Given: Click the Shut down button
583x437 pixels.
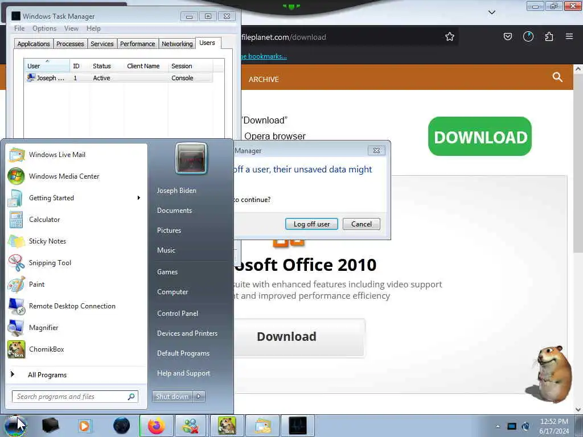Looking at the screenshot, I should click(x=172, y=397).
